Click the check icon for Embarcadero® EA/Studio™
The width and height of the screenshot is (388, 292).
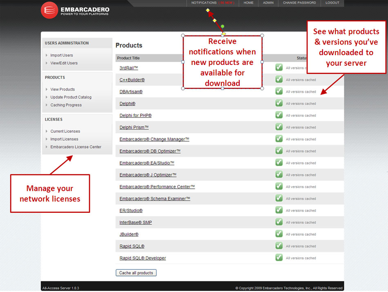click(x=279, y=162)
